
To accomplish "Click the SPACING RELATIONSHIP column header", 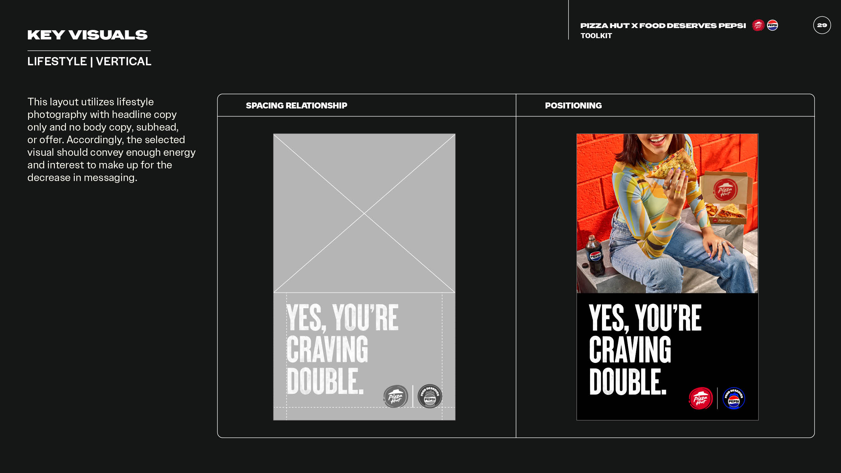I will 296,105.
